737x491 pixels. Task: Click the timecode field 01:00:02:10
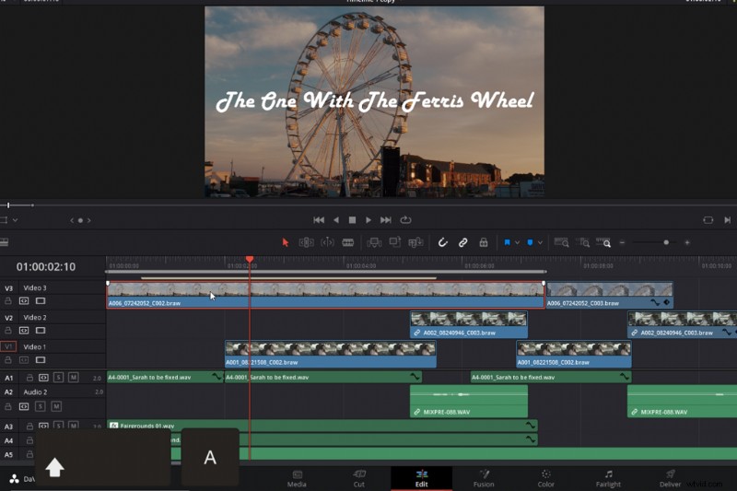(x=46, y=267)
